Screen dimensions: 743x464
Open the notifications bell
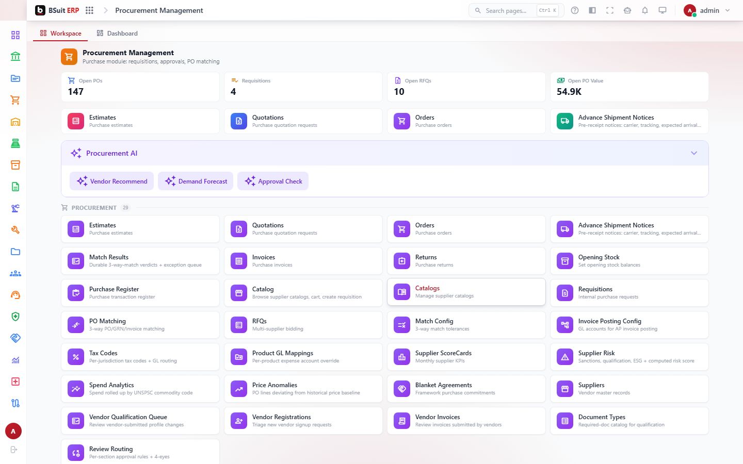tap(645, 10)
